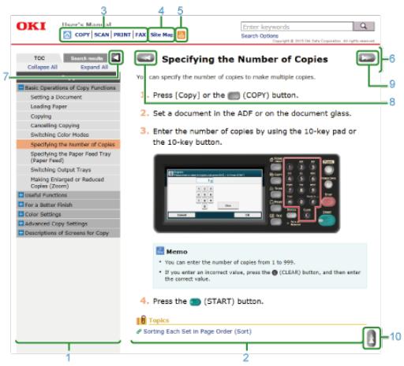
Task: Click the page title Specifying the Number of Copies
Action: point(245,59)
